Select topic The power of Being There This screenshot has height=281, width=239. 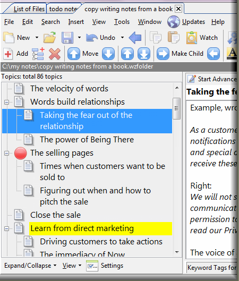pyautogui.click(x=87, y=140)
